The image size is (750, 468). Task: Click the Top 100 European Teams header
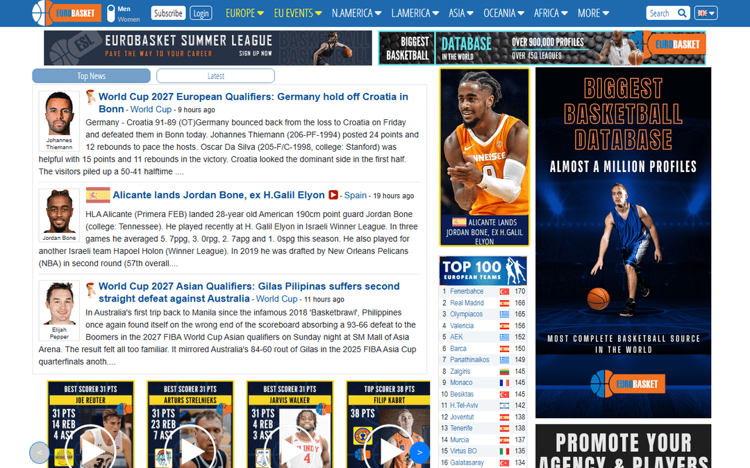click(483, 270)
